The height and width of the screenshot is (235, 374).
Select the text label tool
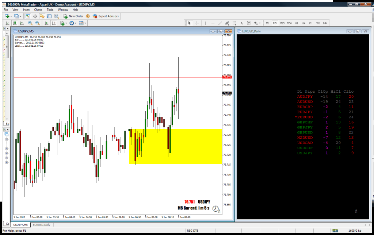tap(249, 23)
